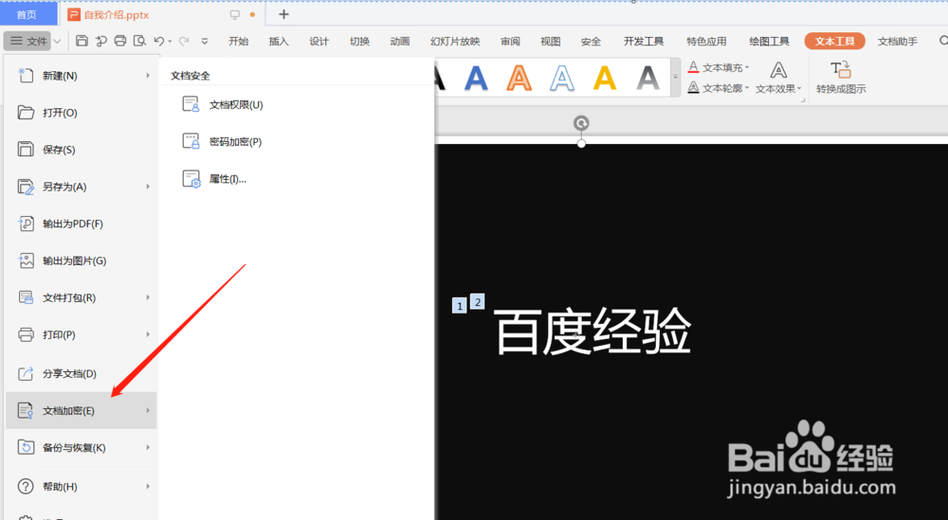Choose 帮助(H) in the file menu
The height and width of the screenshot is (520, 948).
82,486
